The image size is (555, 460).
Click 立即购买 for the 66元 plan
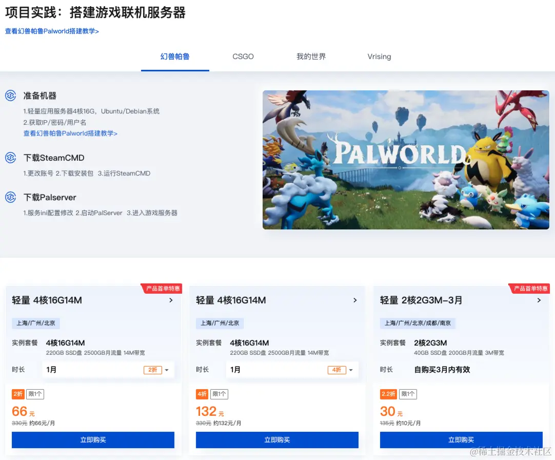(x=93, y=440)
